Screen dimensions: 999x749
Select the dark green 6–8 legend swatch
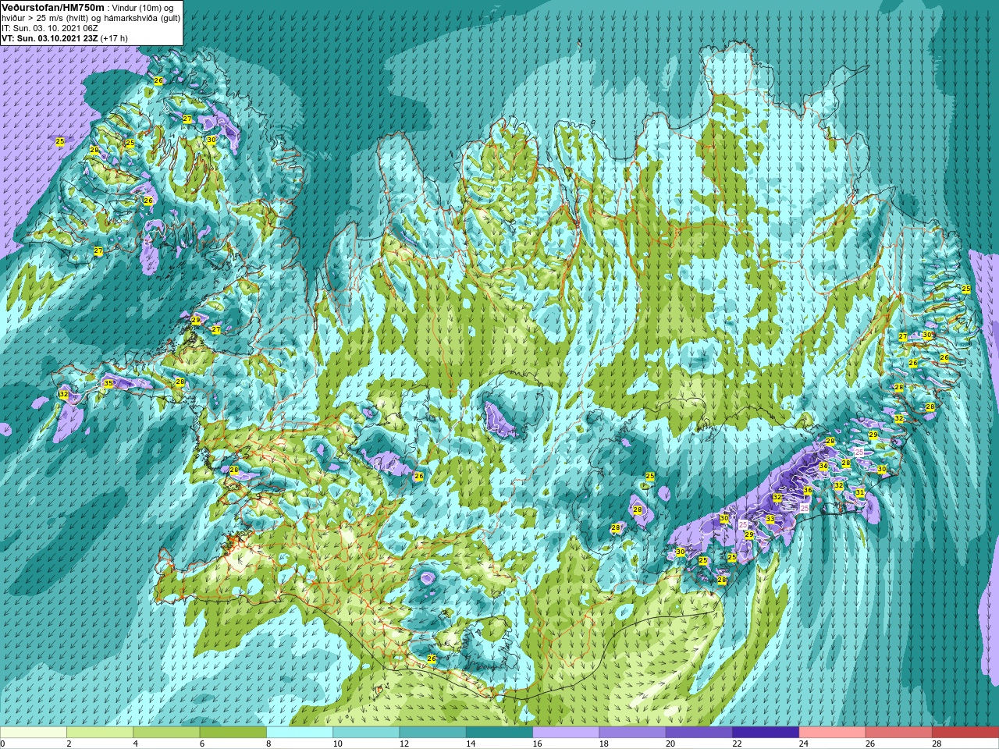[x=233, y=733]
